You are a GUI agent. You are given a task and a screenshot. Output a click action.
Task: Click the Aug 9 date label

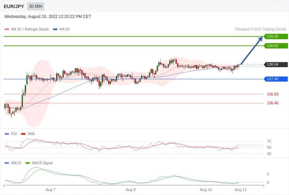tap(131, 190)
